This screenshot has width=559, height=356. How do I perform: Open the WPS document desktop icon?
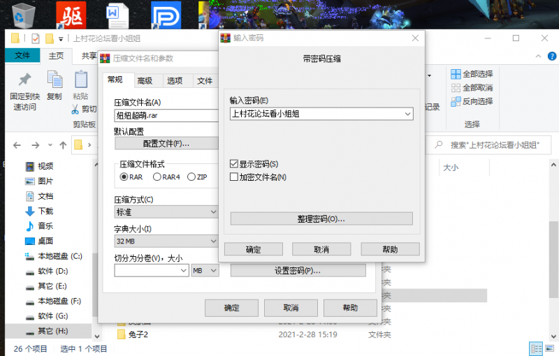[115, 14]
